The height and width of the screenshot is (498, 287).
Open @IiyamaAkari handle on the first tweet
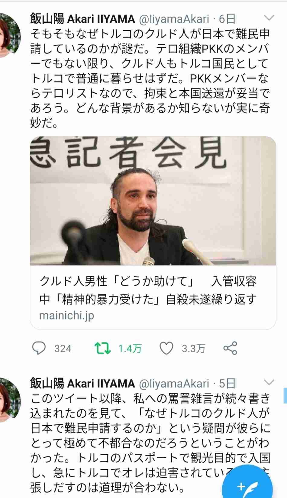pos(174,19)
